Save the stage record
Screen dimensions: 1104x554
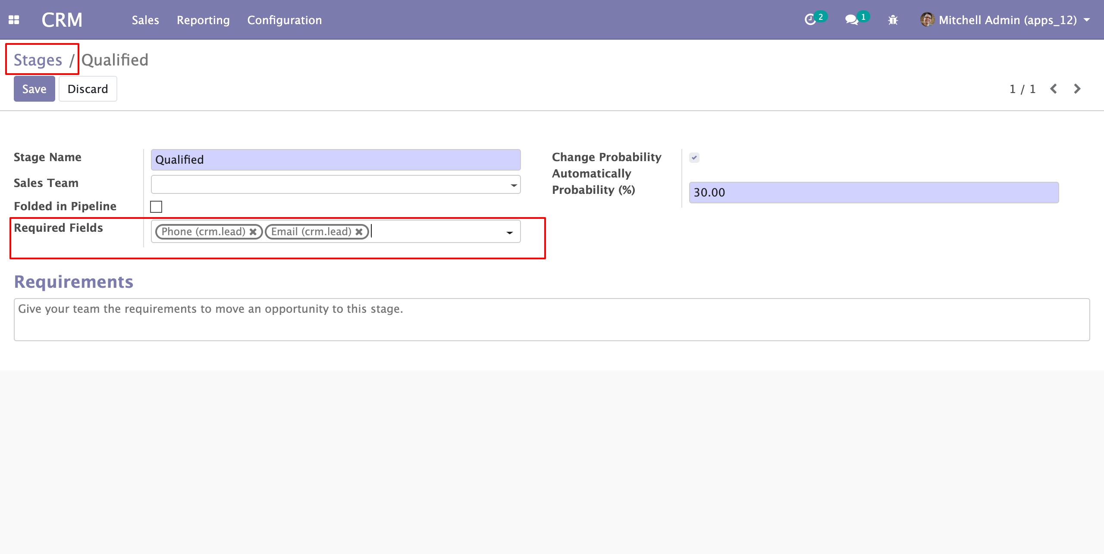34,89
